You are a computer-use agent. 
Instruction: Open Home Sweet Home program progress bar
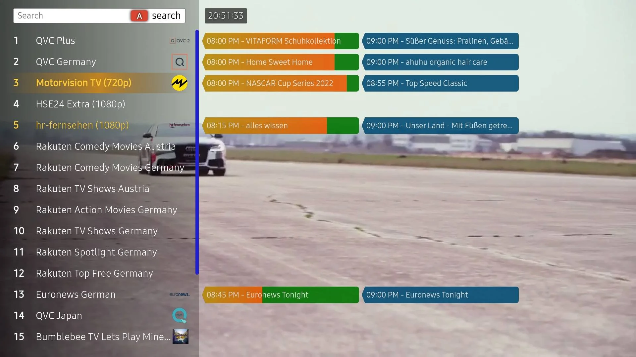281,62
